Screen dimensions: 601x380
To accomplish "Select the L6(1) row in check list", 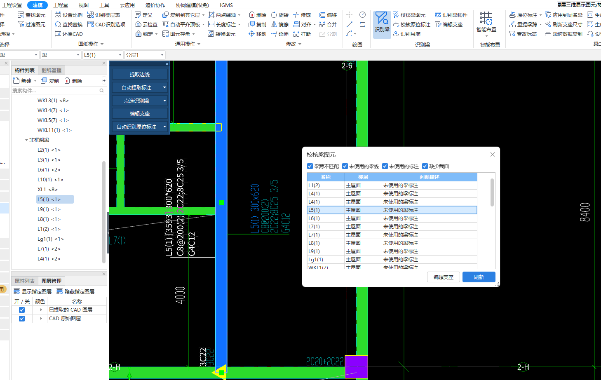I will 392,218.
